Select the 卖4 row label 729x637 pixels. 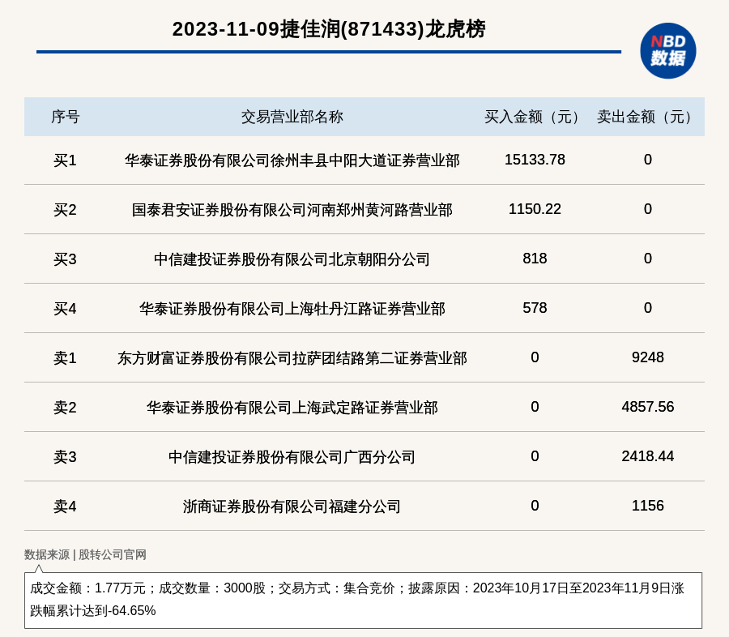click(65, 507)
